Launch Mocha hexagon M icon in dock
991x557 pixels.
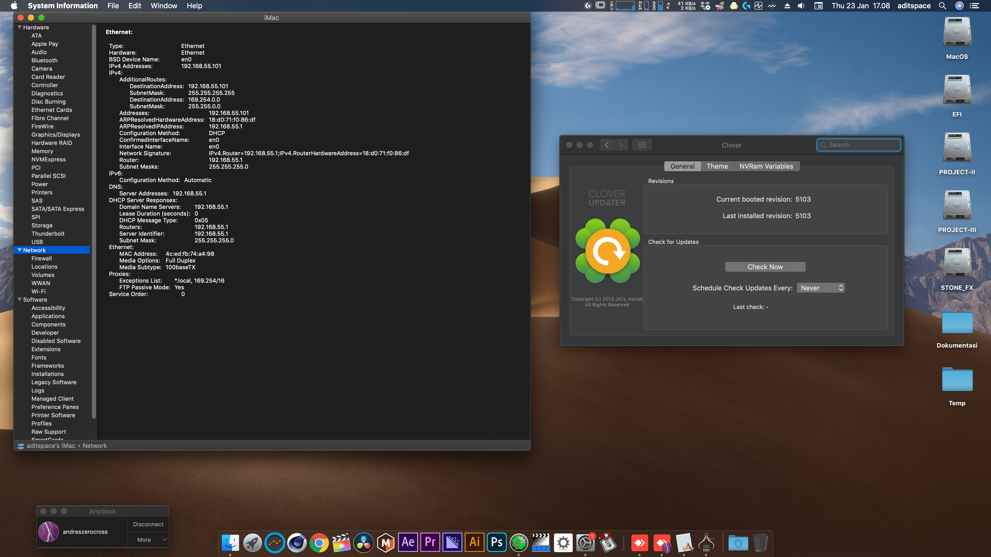tap(386, 543)
